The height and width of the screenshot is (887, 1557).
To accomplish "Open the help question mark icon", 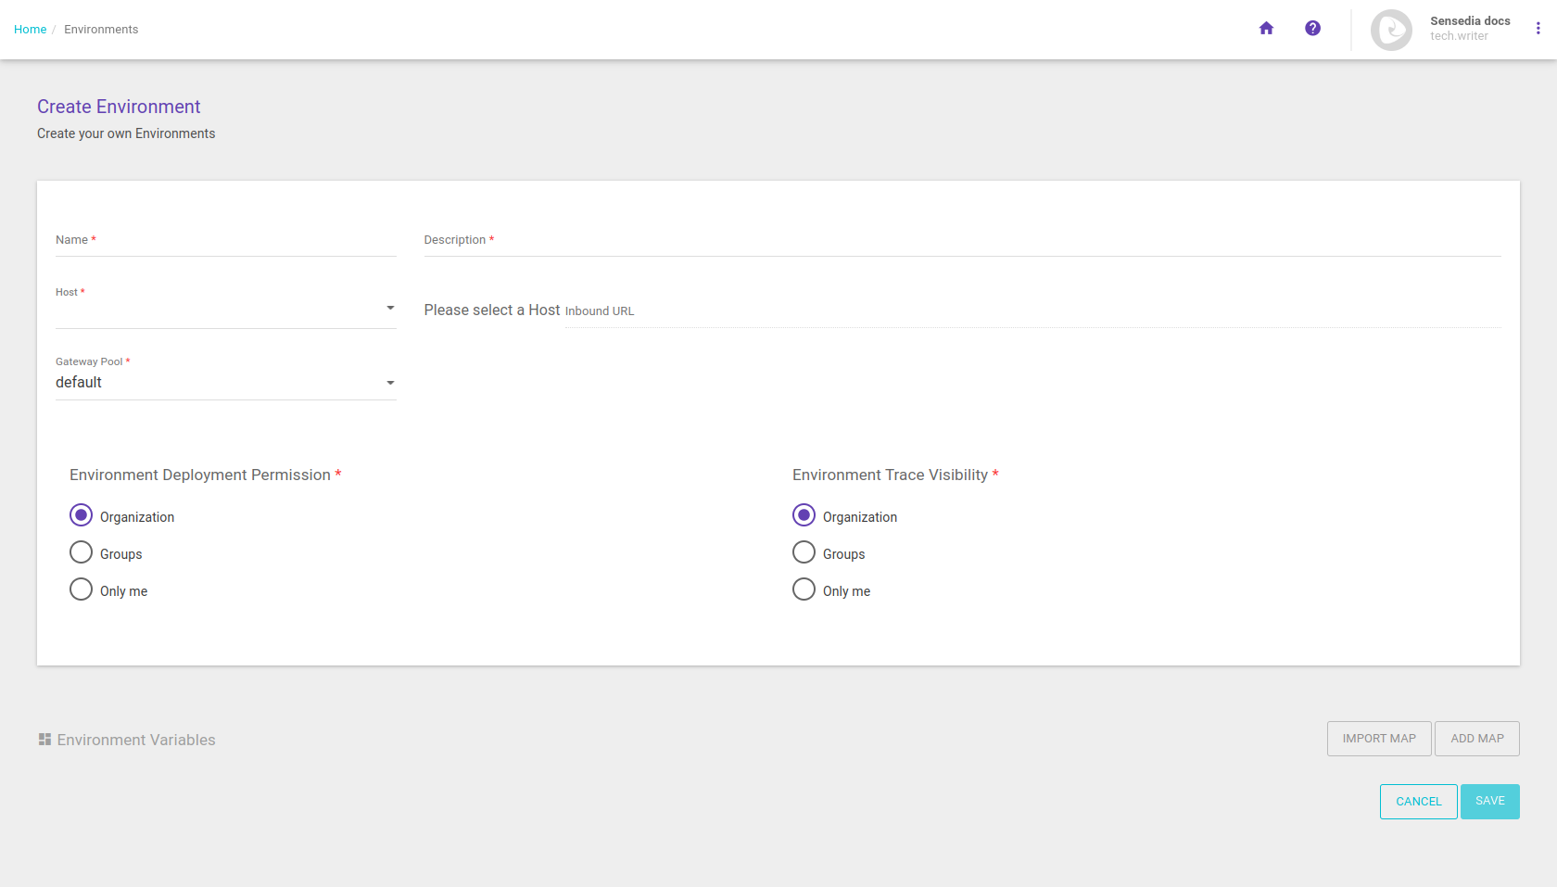I will pos(1312,29).
